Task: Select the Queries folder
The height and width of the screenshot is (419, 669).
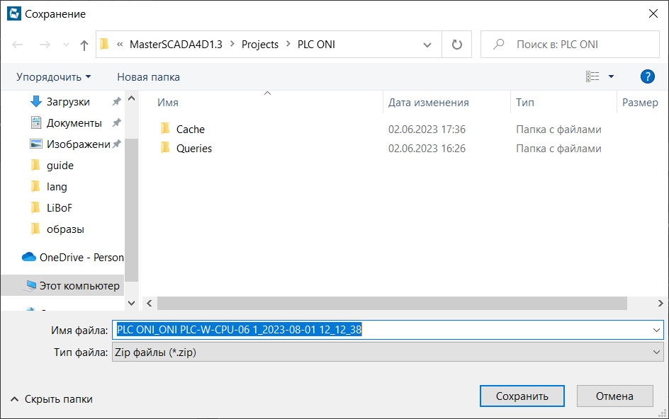Action: click(x=194, y=149)
